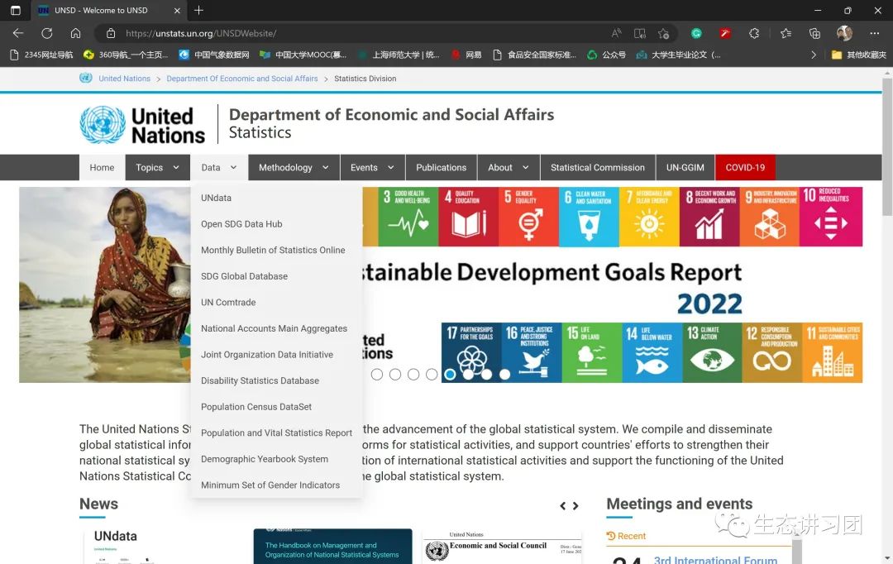Collapse the Data dropdown menu
Viewport: 893px width, 564px height.
pyautogui.click(x=219, y=168)
